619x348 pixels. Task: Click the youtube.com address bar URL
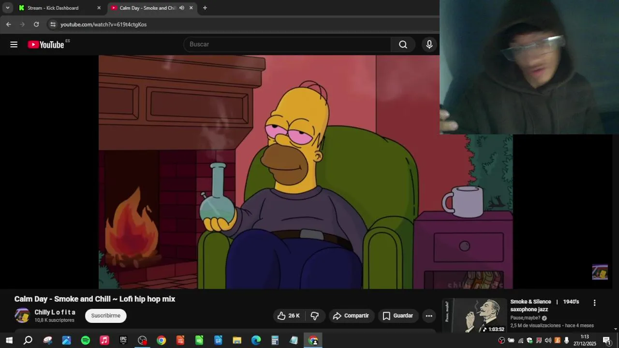coord(103,24)
